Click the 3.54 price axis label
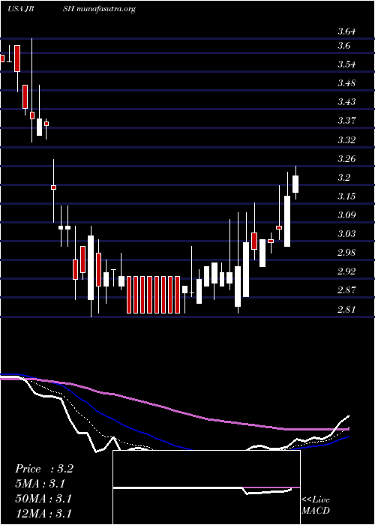The height and width of the screenshot is (525, 375). (x=346, y=64)
